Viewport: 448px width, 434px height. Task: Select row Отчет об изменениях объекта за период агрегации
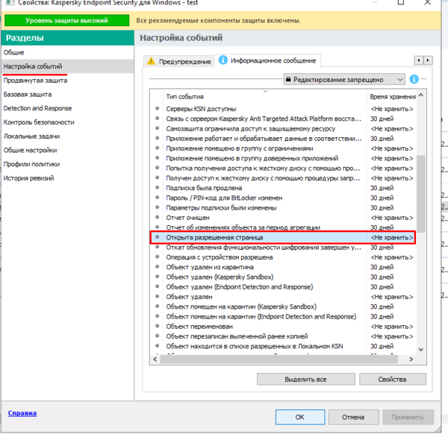coord(283,227)
